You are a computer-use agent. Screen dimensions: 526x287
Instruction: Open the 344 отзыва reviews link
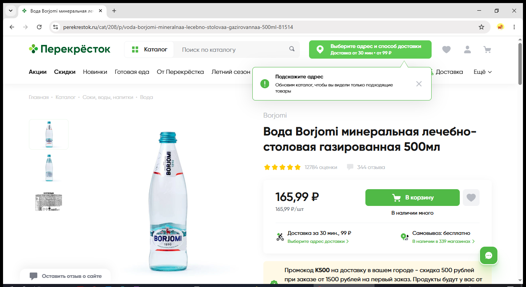click(371, 167)
